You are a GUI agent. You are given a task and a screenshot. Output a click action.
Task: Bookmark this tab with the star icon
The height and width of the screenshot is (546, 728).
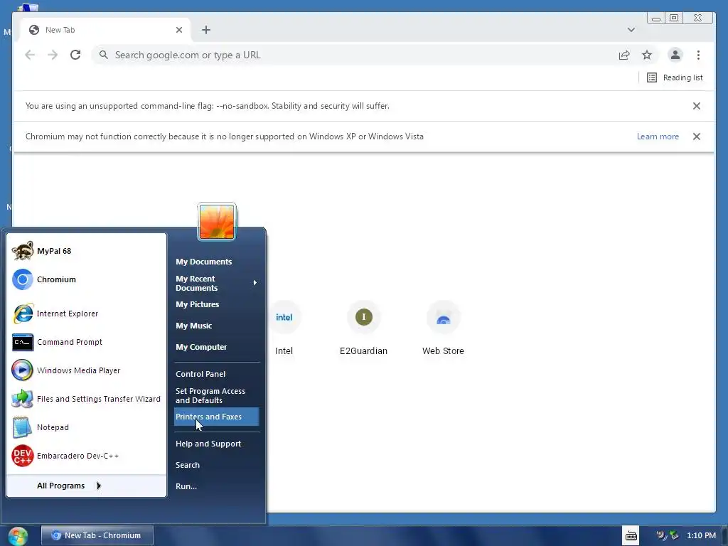pos(647,55)
